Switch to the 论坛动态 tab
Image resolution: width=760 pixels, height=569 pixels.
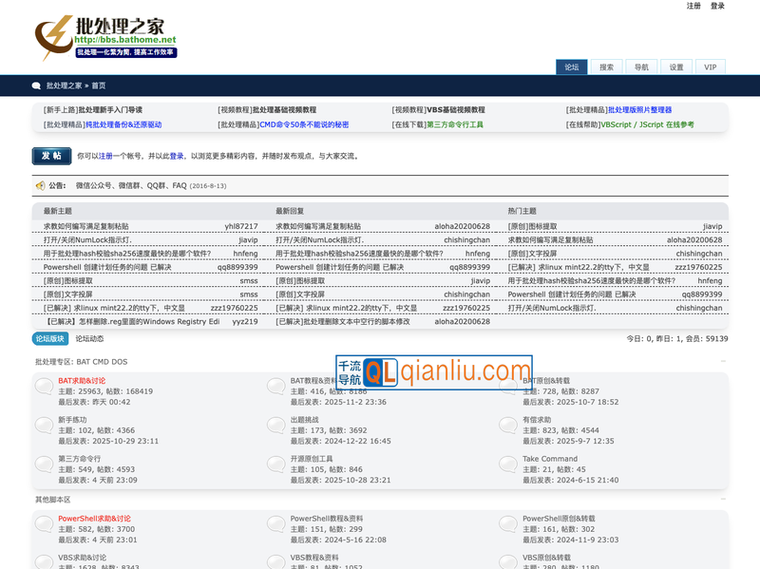[x=89, y=338]
